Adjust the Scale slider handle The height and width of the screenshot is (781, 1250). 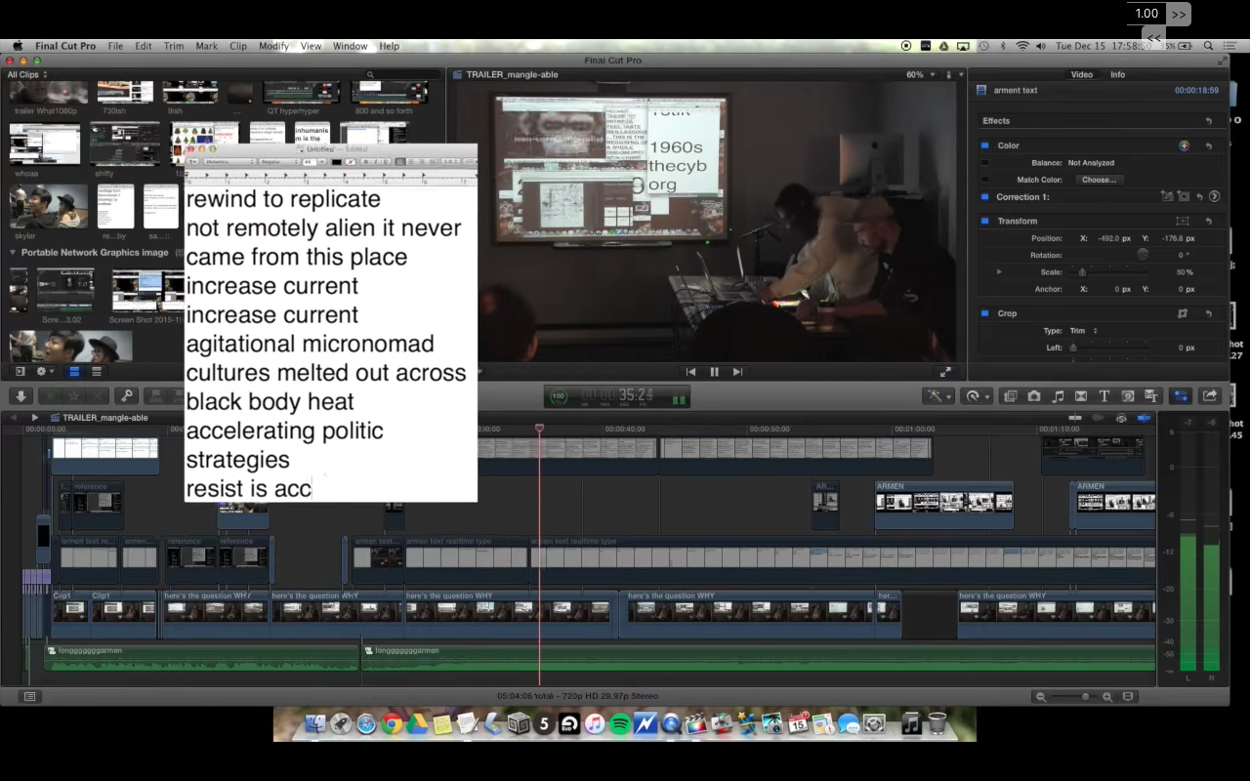pos(1082,272)
